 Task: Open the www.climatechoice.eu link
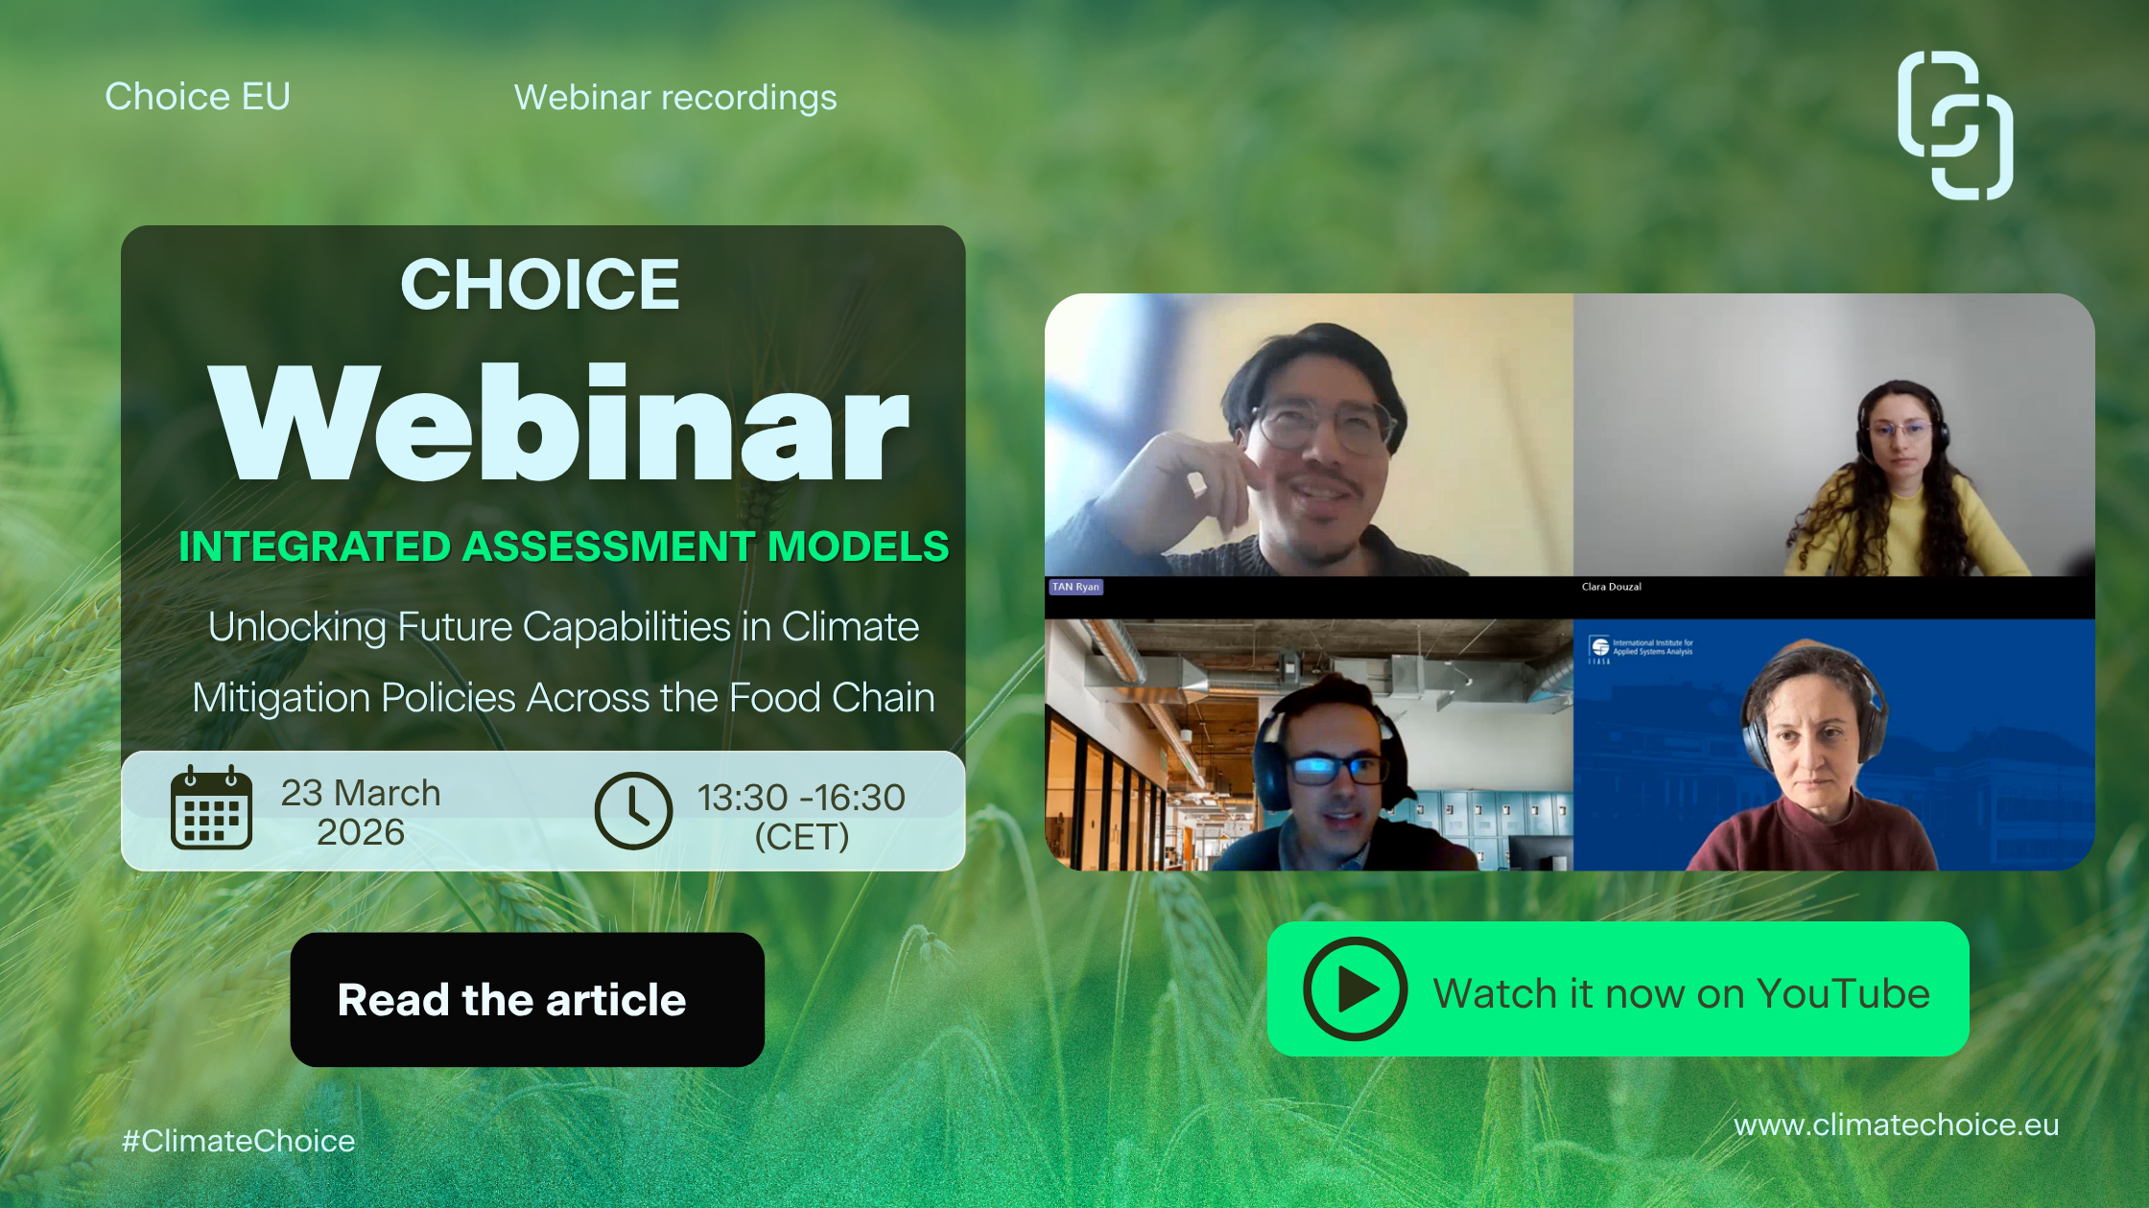(x=1896, y=1125)
